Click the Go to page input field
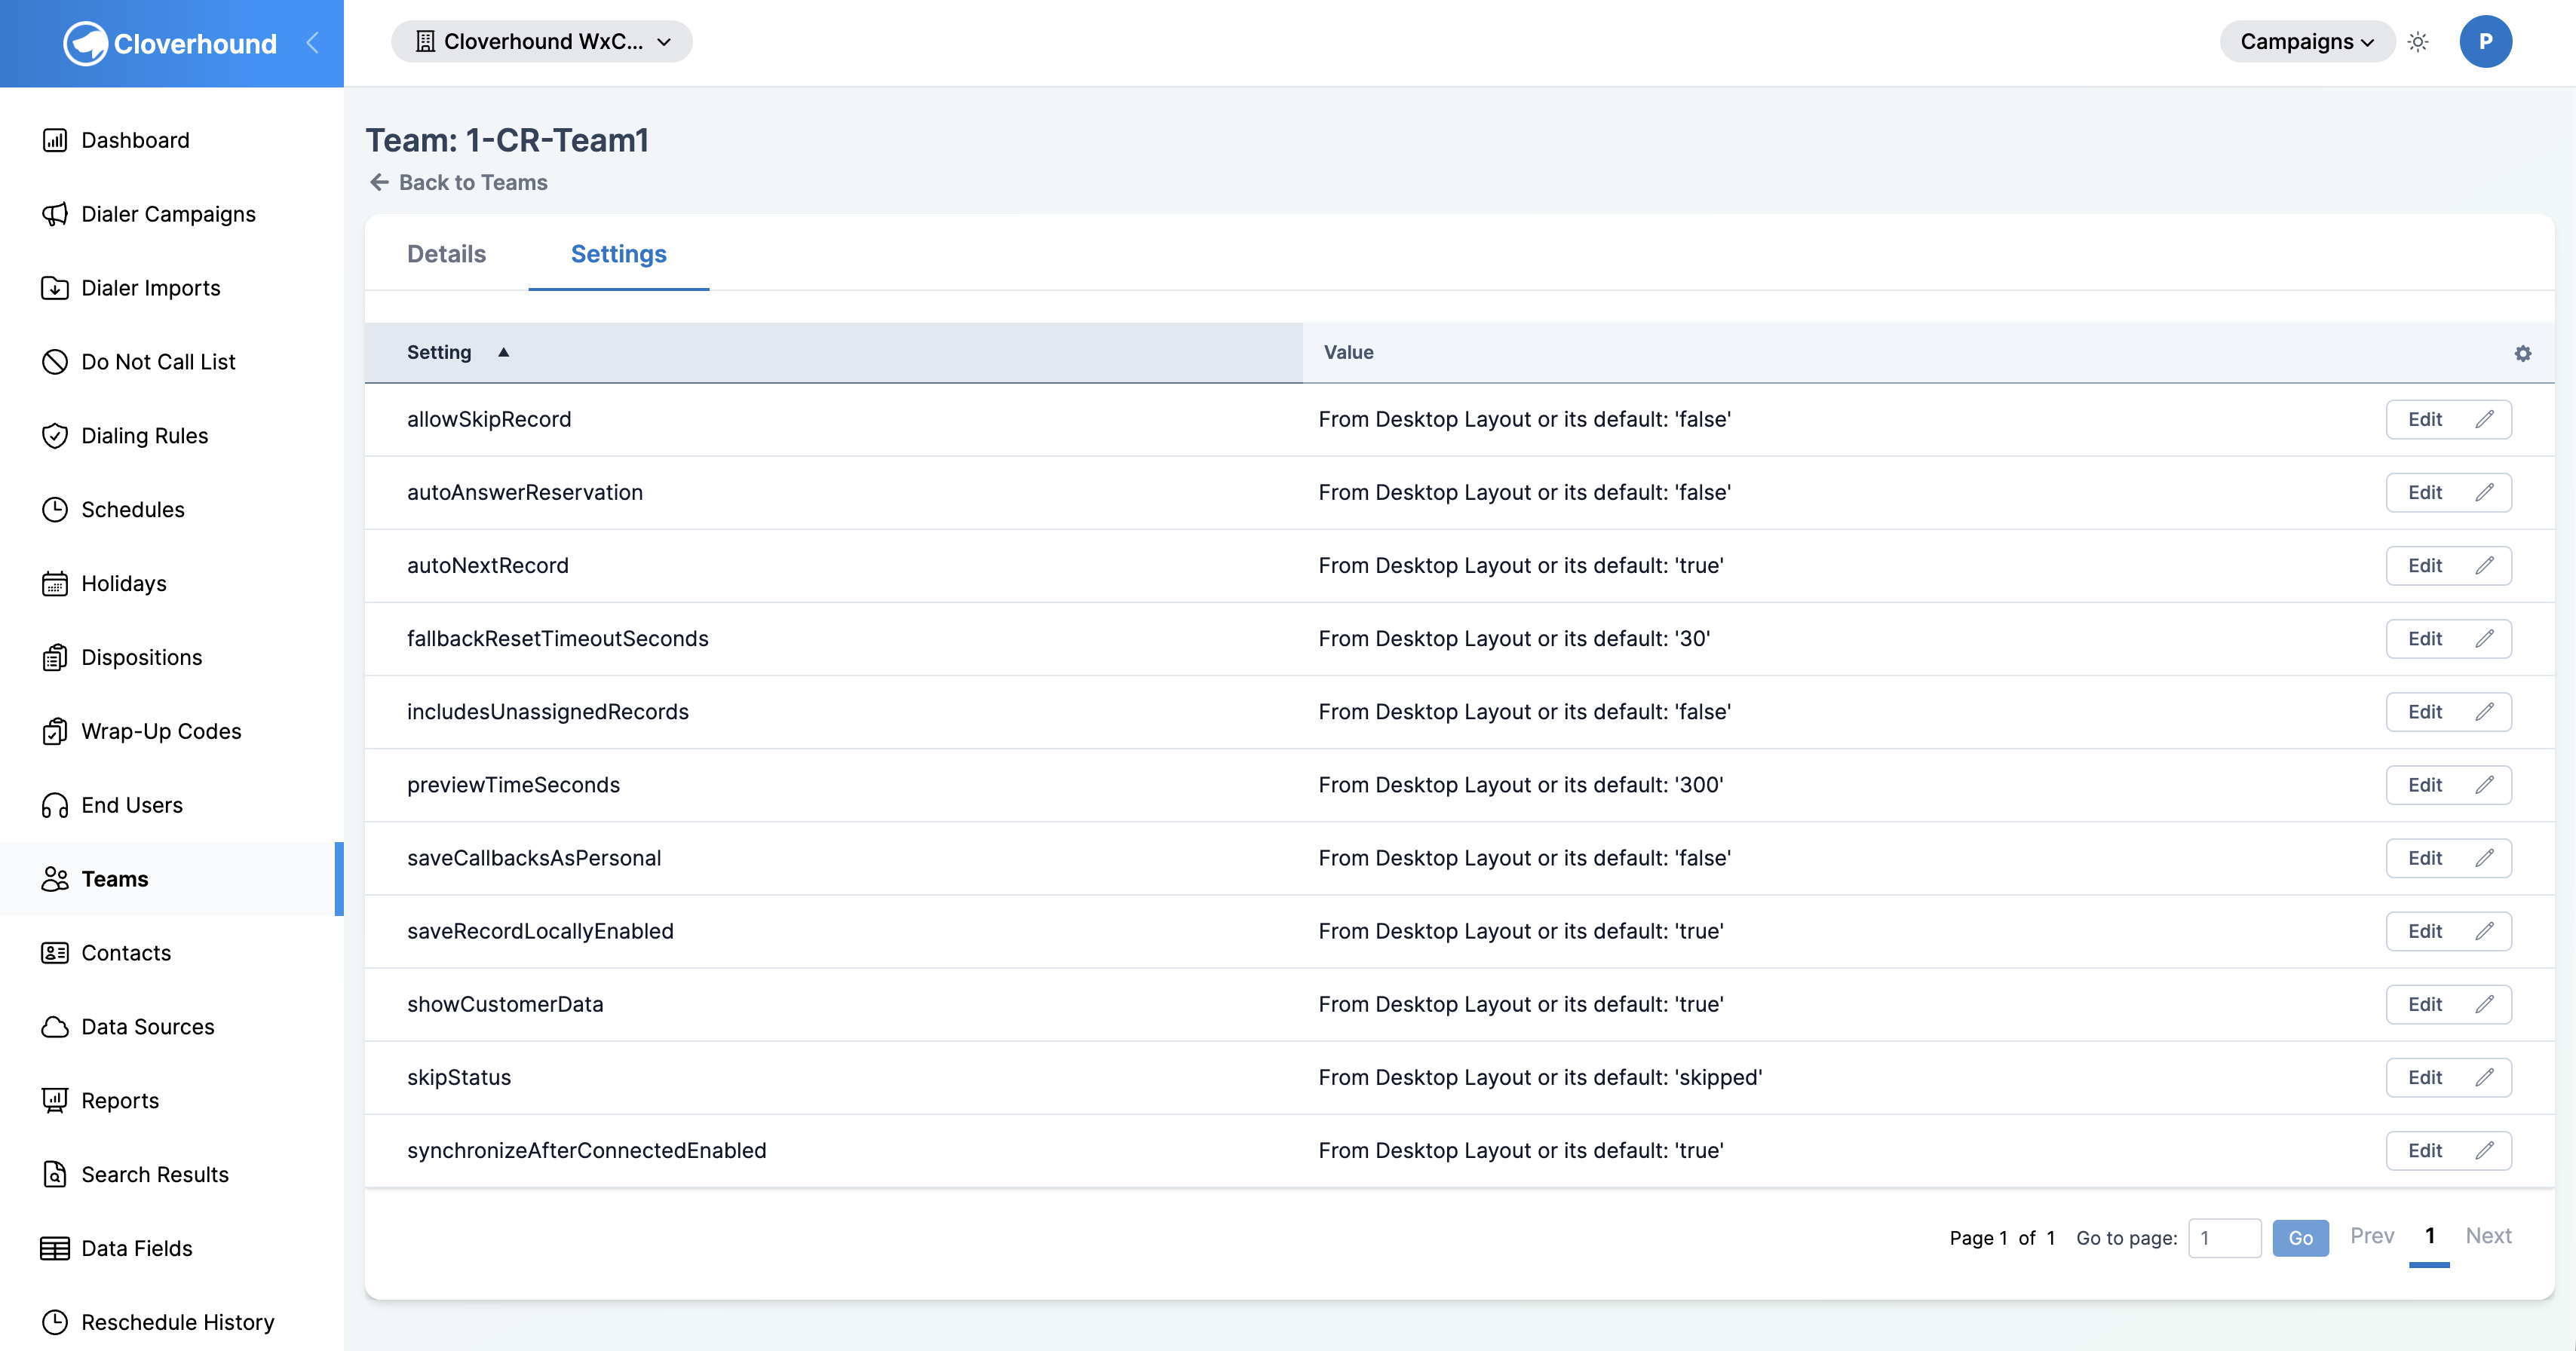The width and height of the screenshot is (2576, 1351). [x=2224, y=1238]
